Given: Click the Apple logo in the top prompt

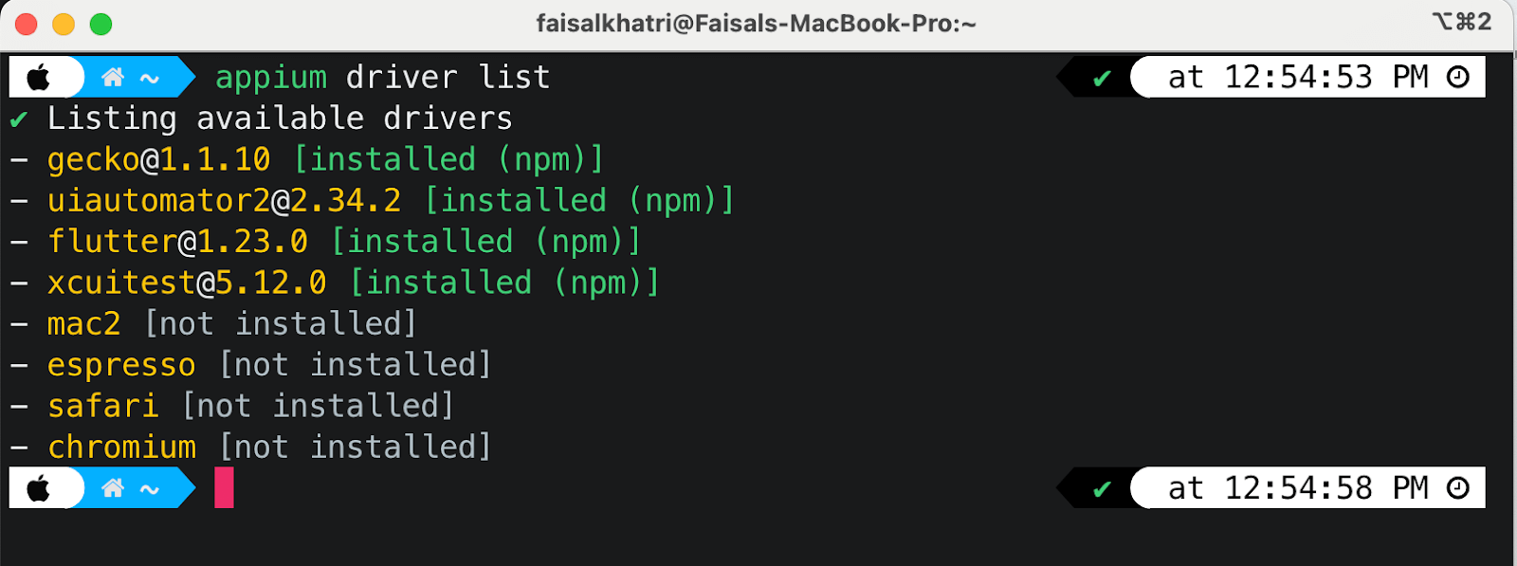Looking at the screenshot, I should coord(39,77).
